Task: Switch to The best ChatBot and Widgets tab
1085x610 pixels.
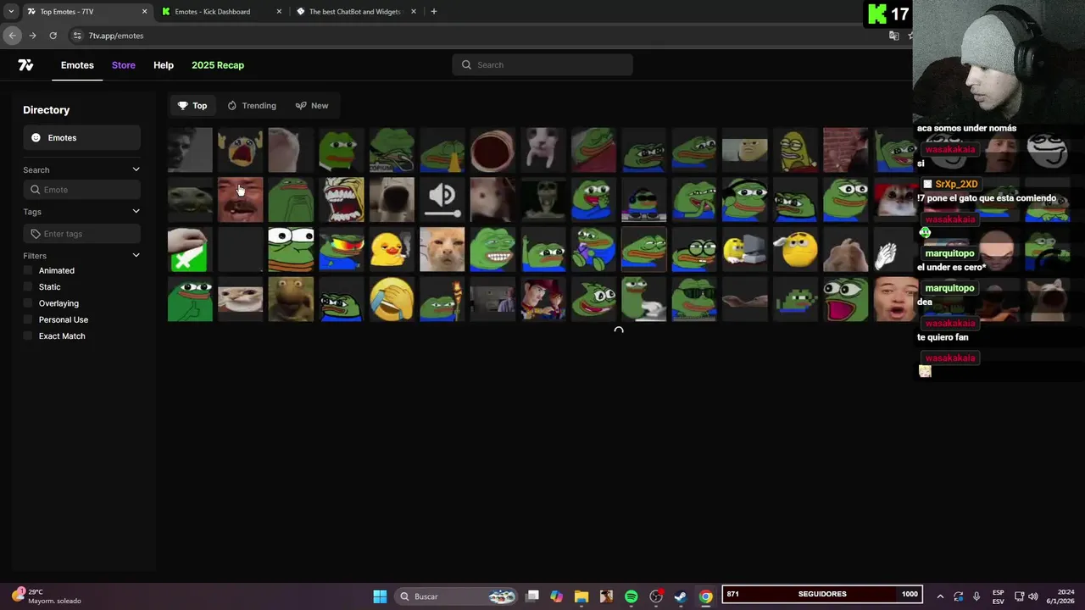Action: point(355,12)
